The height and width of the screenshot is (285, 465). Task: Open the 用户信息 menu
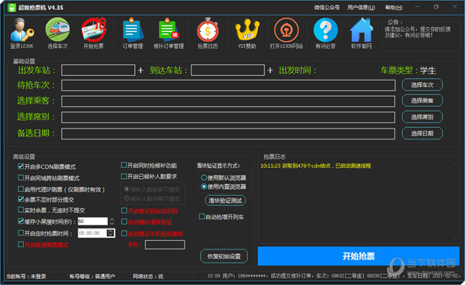[x=361, y=8]
